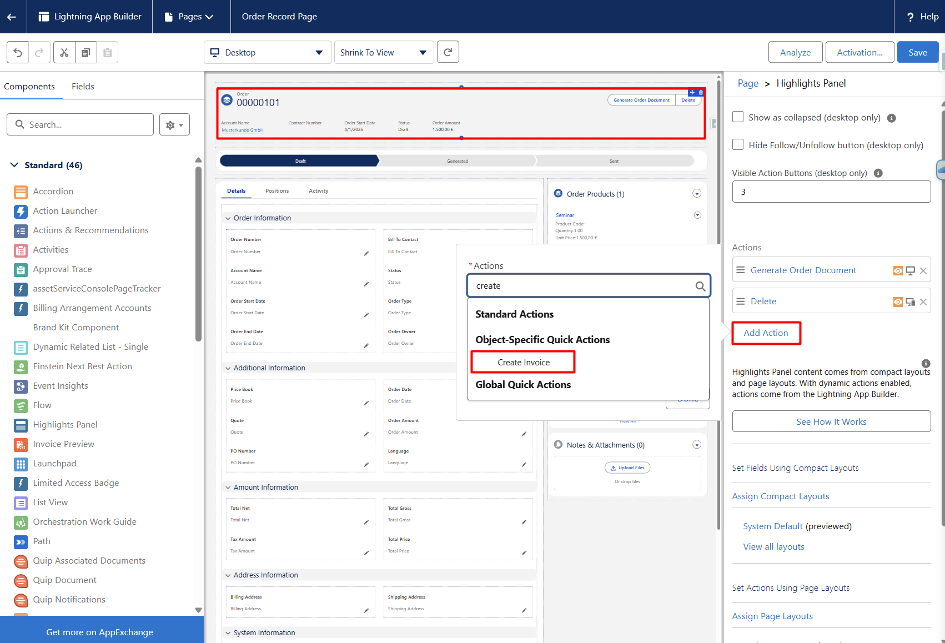
Task: Open the Notes & Attachments dropdown arrow
Action: click(697, 445)
